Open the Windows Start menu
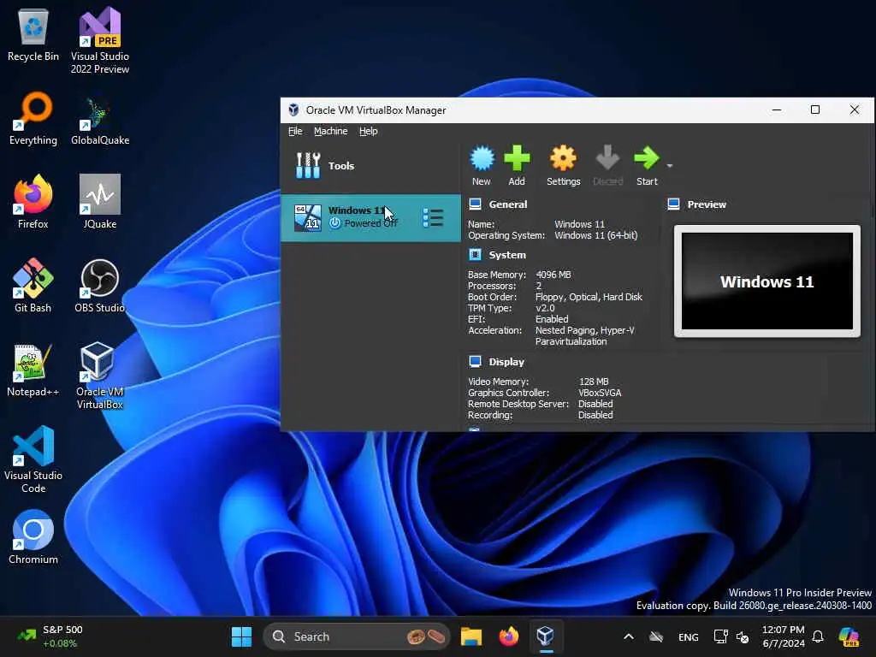Screen dimensions: 876x657 pos(241,636)
